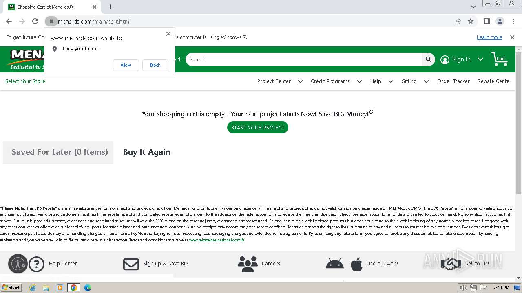Viewport: 522px width, 293px height.
Task: Click the START YOUR PROJECT button
Action: click(258, 127)
